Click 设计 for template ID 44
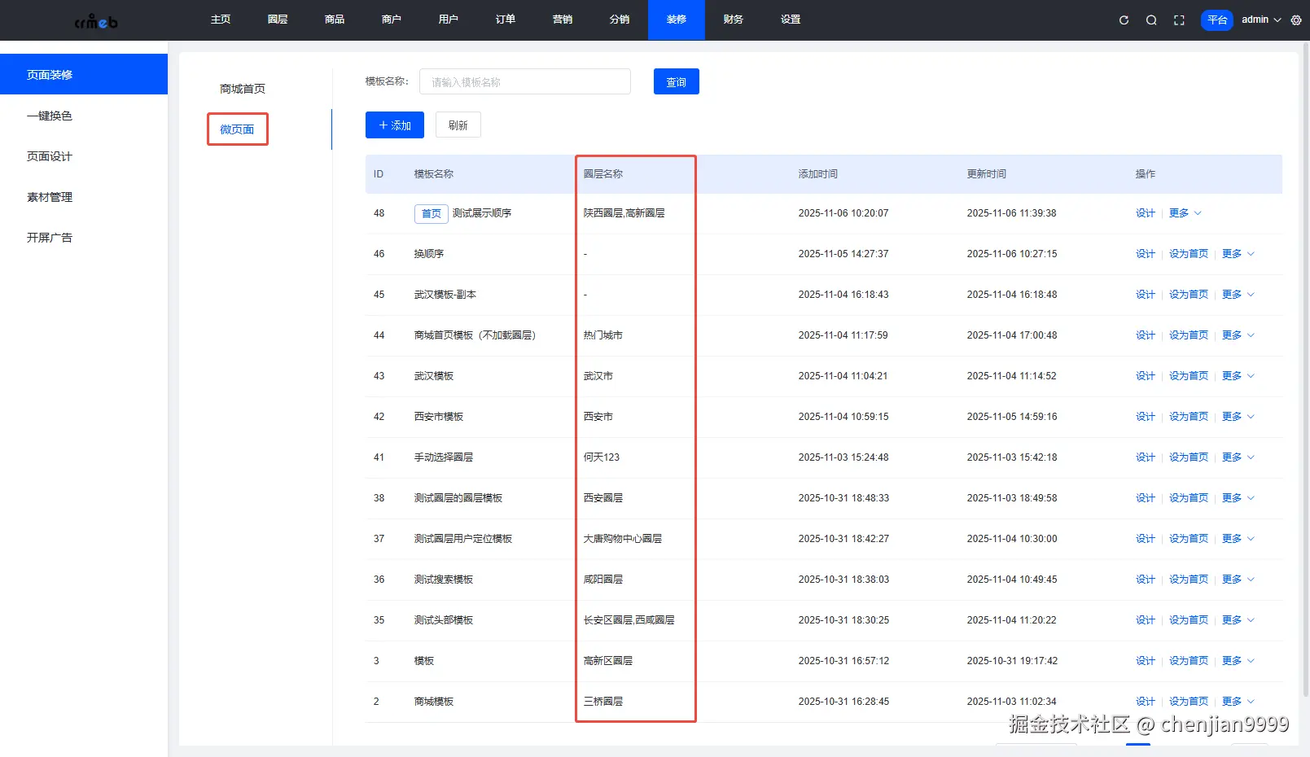The image size is (1310, 757). [x=1146, y=335]
